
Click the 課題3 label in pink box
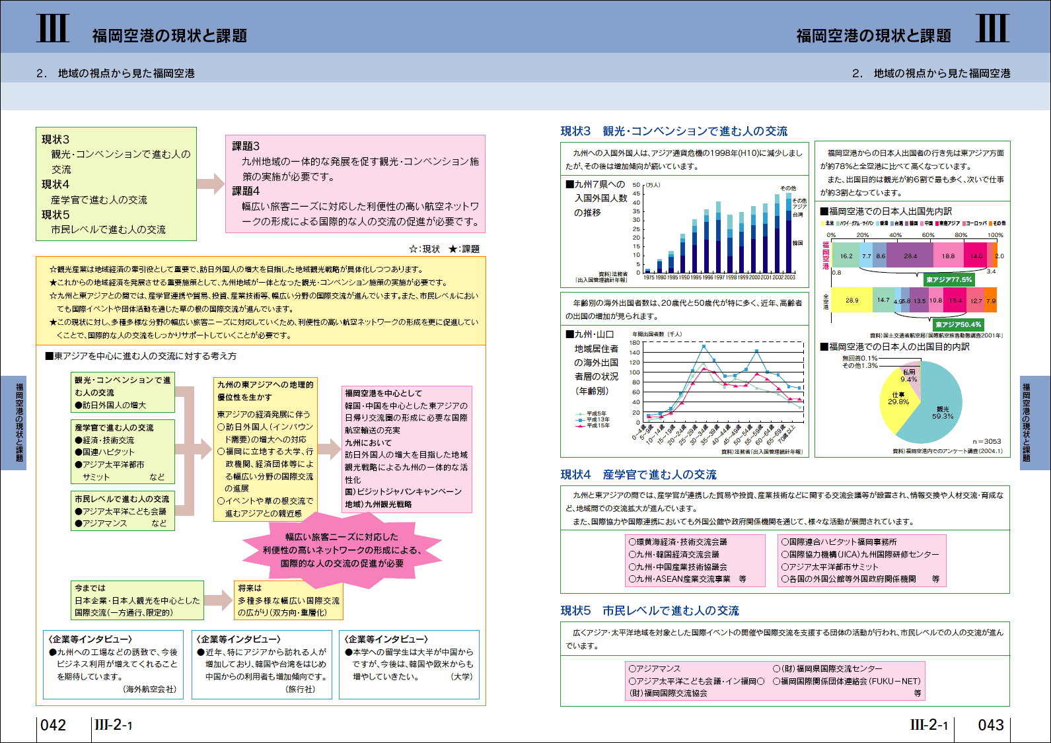click(246, 146)
